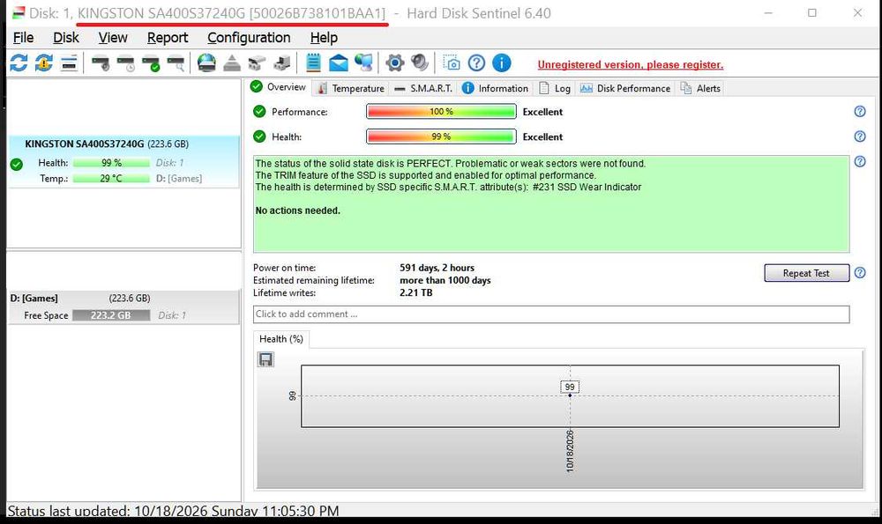Screen dimensions: 882x524
Task: Click the speaker sound toolbar icon
Action: tap(420, 63)
